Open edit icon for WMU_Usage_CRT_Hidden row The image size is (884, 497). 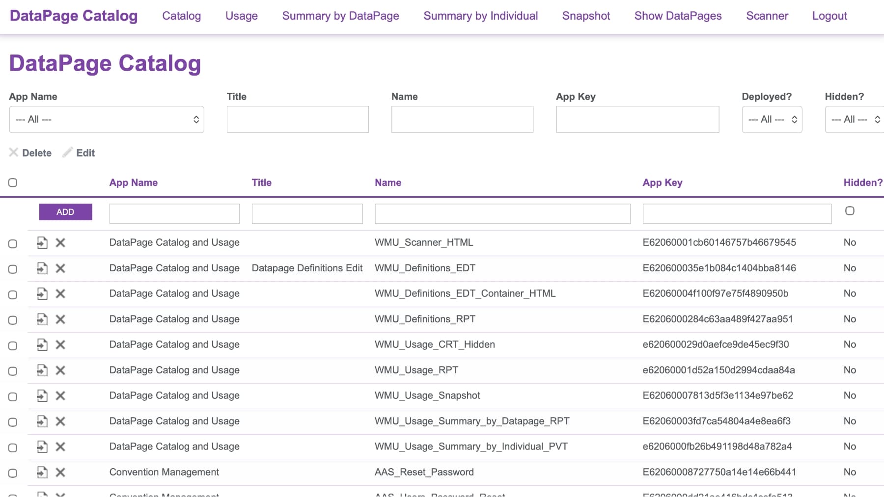(x=42, y=344)
